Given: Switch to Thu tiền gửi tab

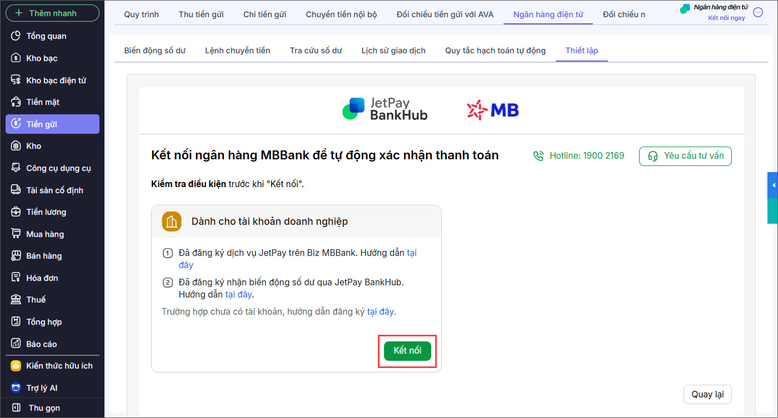Looking at the screenshot, I should (x=201, y=14).
